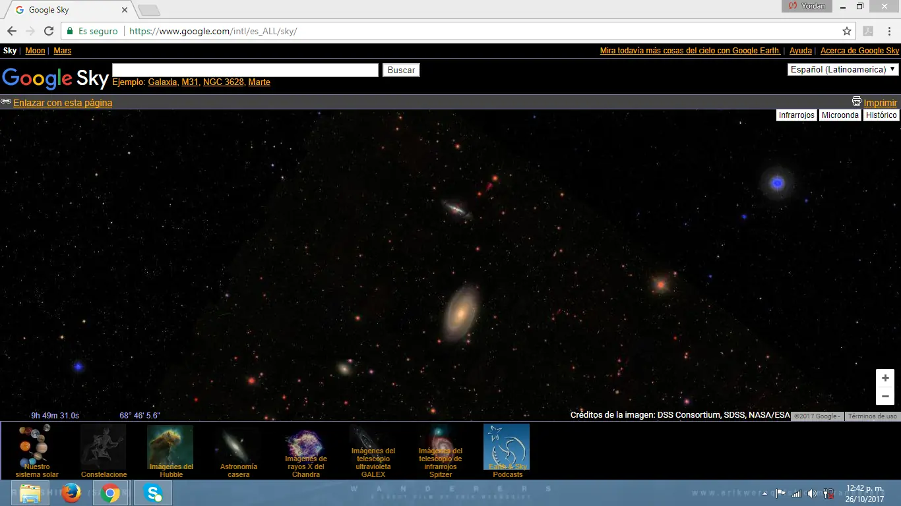Click the declination readout 68° 46' 5.6"
This screenshot has width=901, height=506.
[x=140, y=416]
